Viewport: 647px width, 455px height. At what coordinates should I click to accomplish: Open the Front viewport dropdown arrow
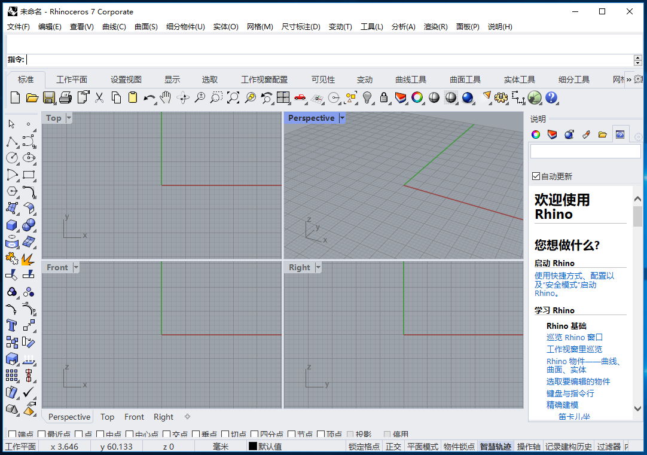coord(76,267)
